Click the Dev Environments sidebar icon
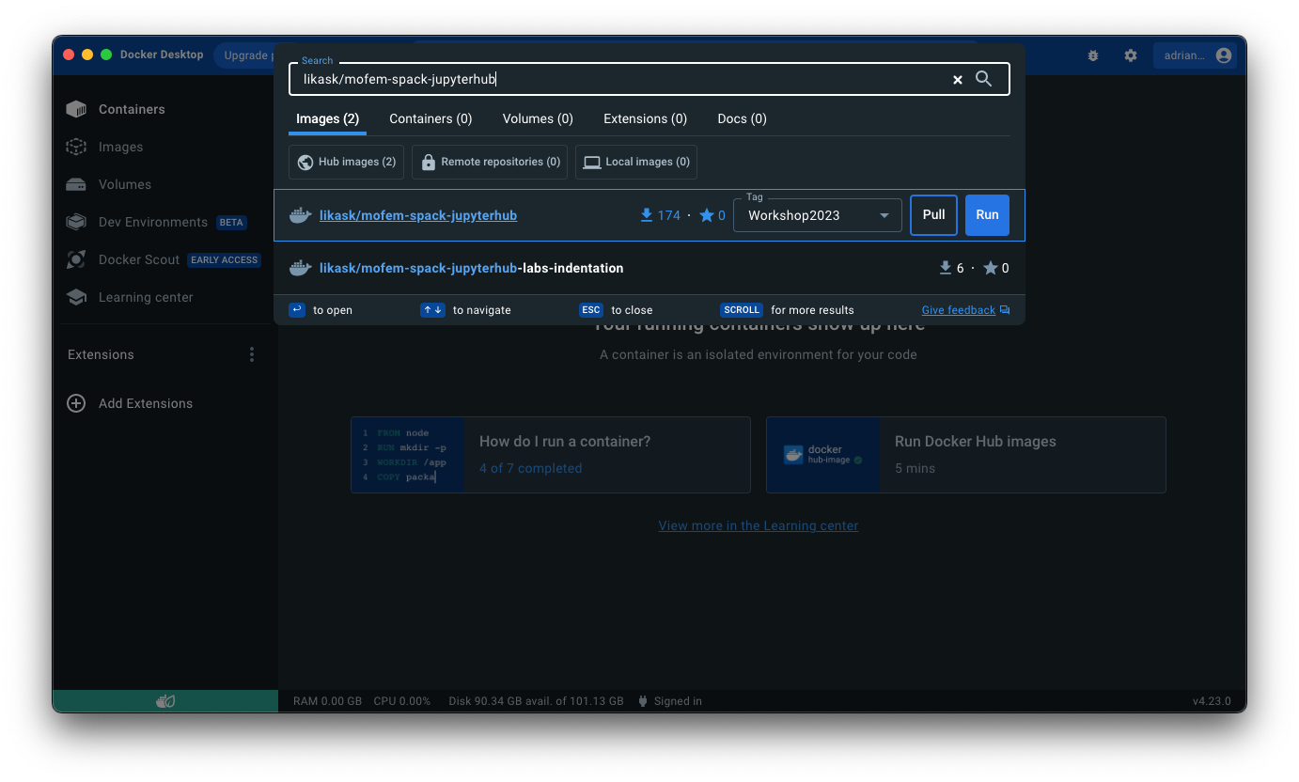1299x782 pixels. coord(76,222)
